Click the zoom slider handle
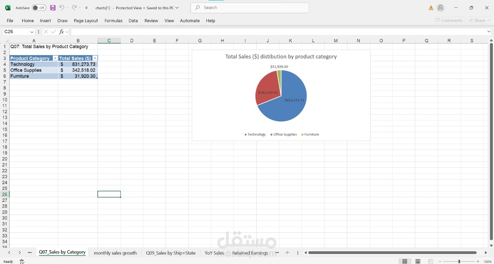 pyautogui.click(x=459, y=261)
